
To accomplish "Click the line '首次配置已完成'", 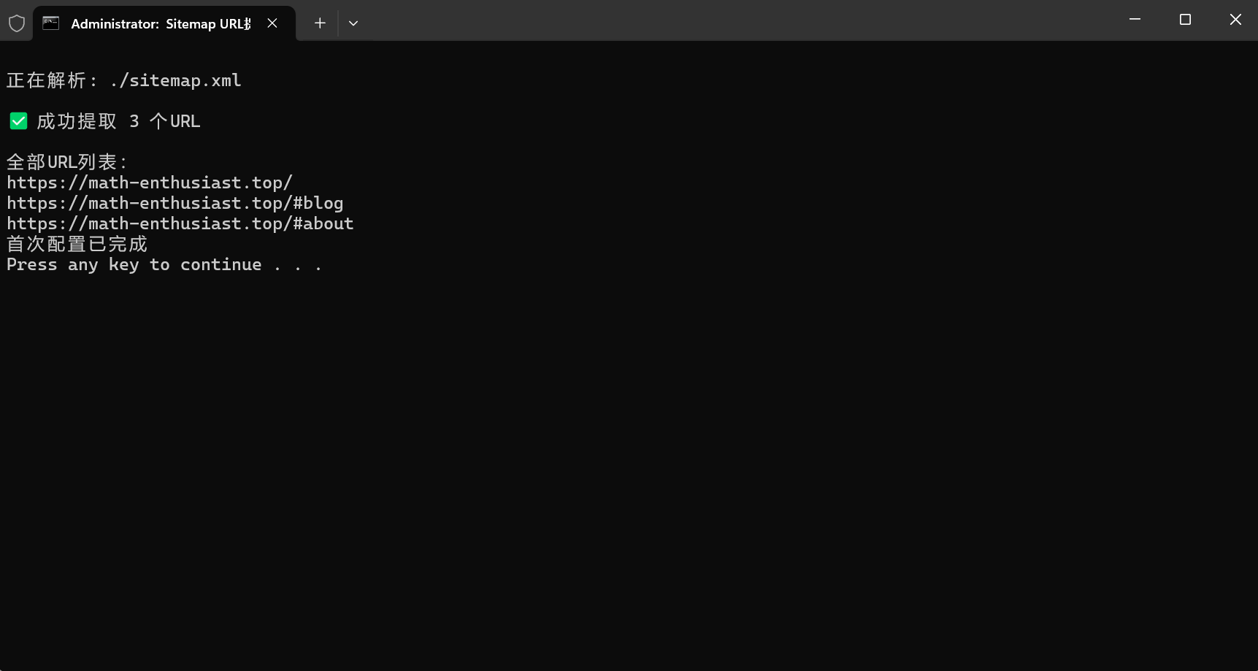I will click(x=77, y=244).
